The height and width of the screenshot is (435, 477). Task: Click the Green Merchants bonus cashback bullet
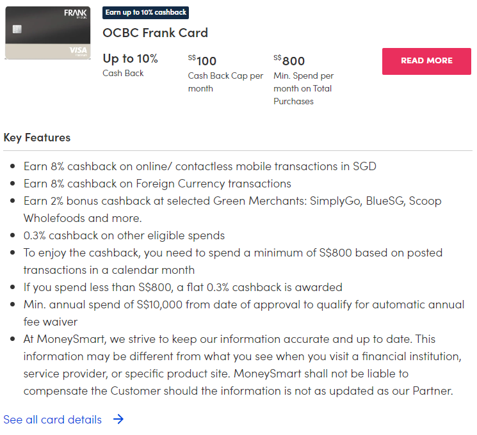pyautogui.click(x=232, y=201)
